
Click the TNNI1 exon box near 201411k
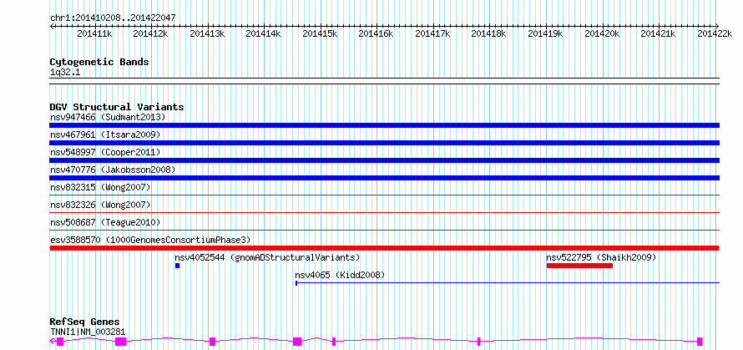coord(60,342)
